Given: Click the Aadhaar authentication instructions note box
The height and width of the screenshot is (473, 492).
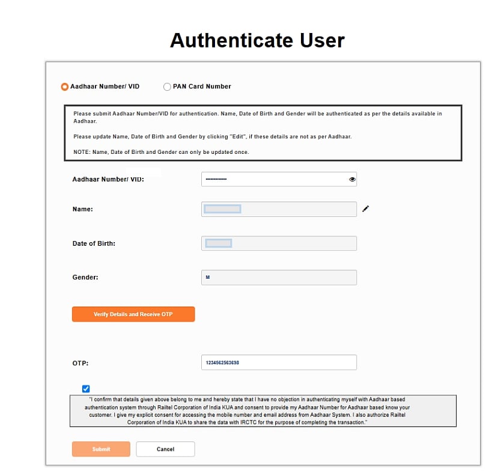Looking at the screenshot, I should click(263, 133).
